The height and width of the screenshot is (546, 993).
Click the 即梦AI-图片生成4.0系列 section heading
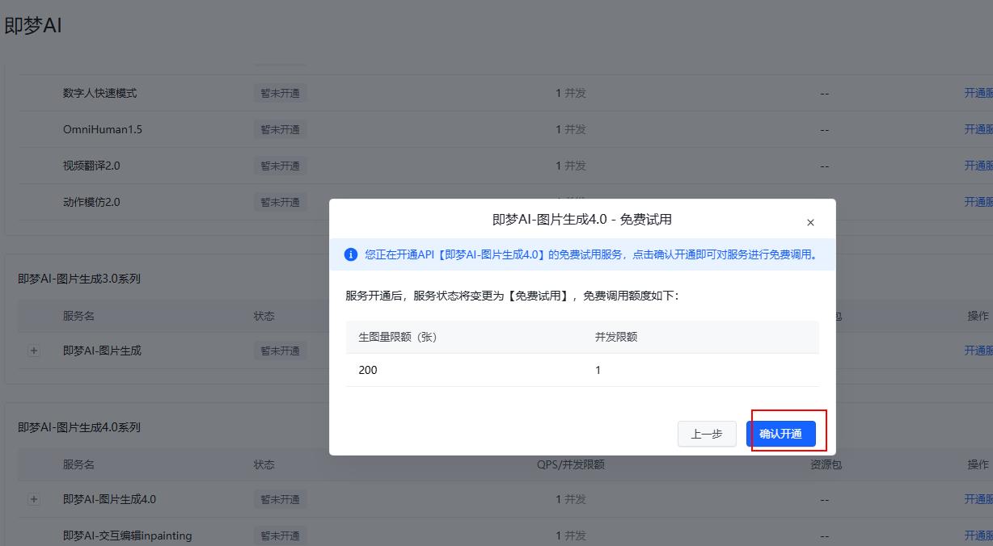point(79,427)
